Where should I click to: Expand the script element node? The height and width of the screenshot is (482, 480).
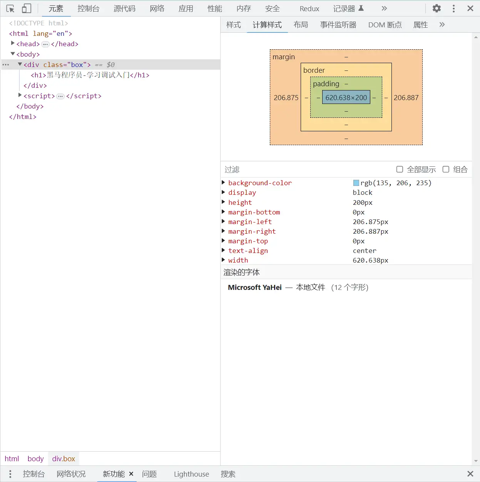click(20, 95)
